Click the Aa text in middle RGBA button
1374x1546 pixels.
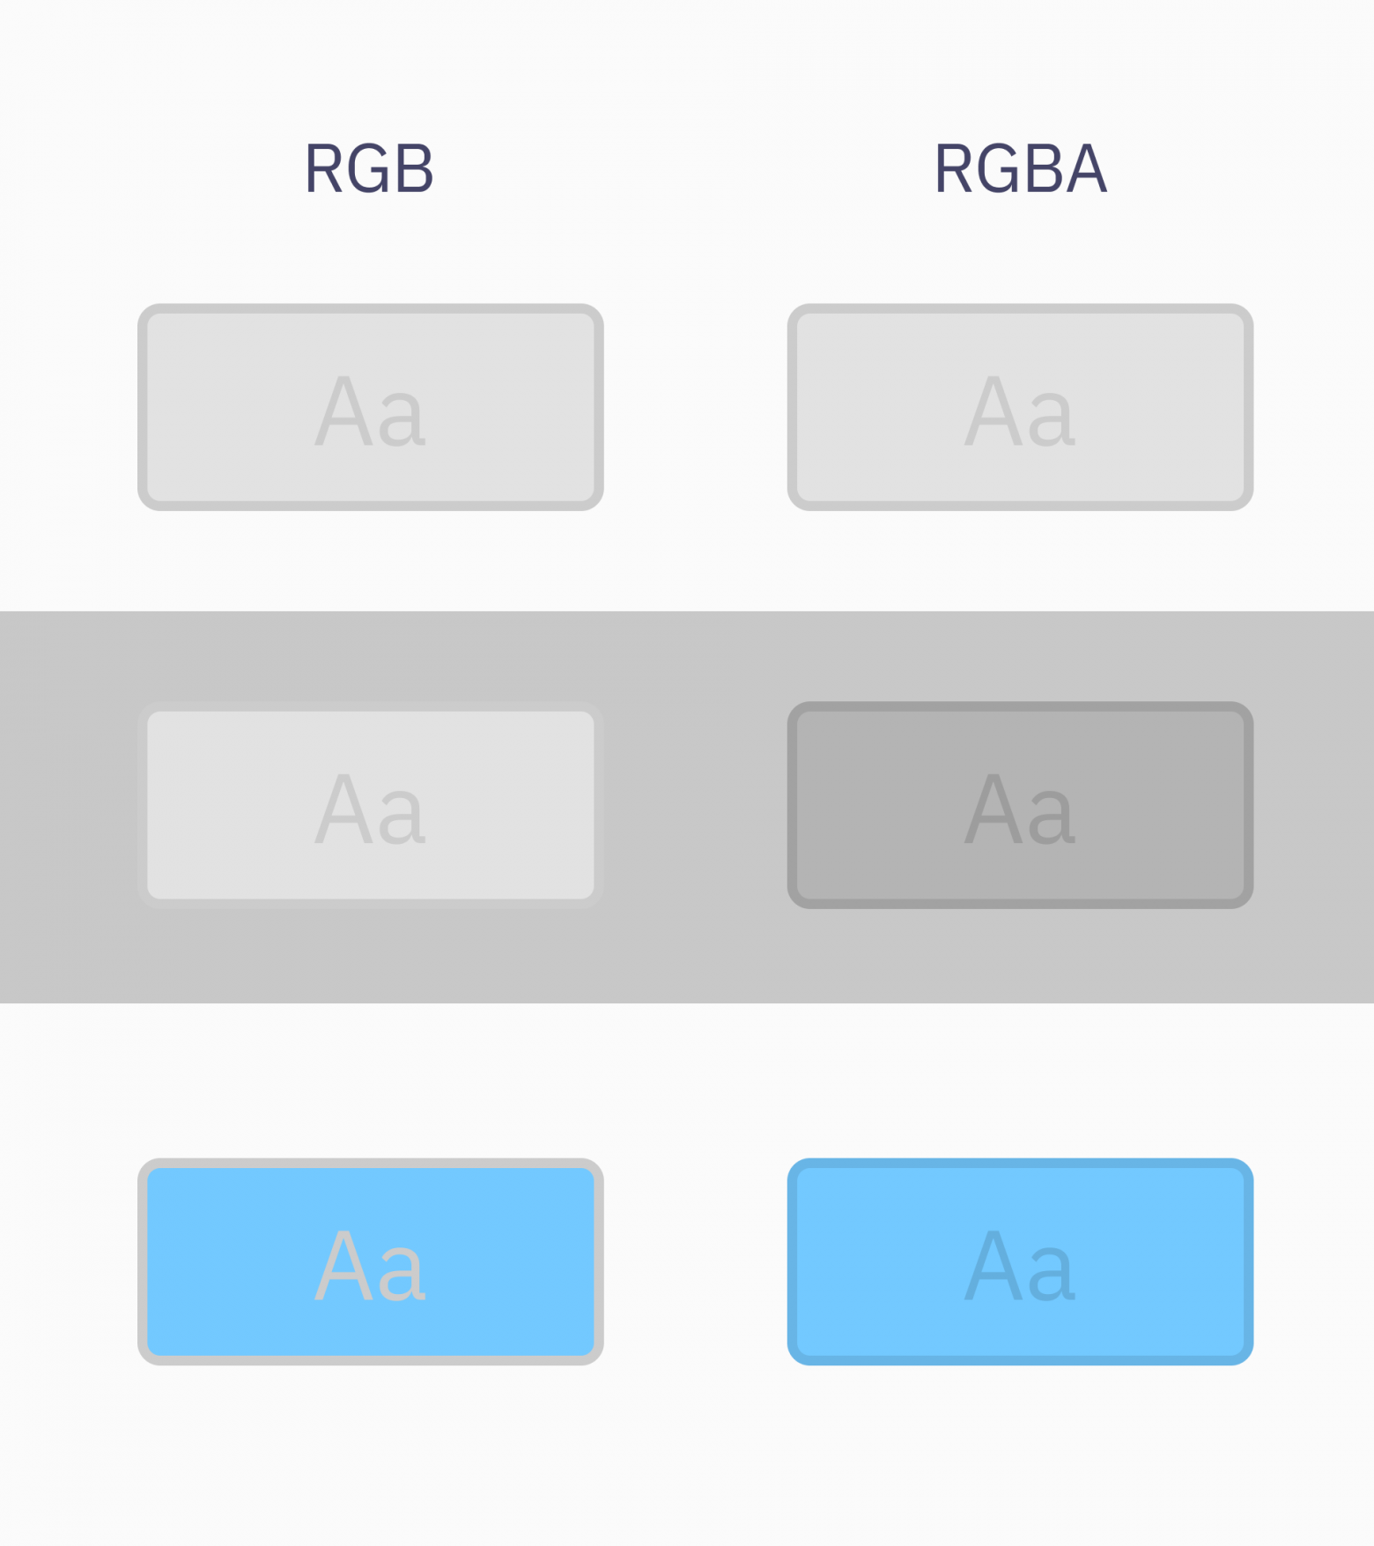click(1020, 809)
